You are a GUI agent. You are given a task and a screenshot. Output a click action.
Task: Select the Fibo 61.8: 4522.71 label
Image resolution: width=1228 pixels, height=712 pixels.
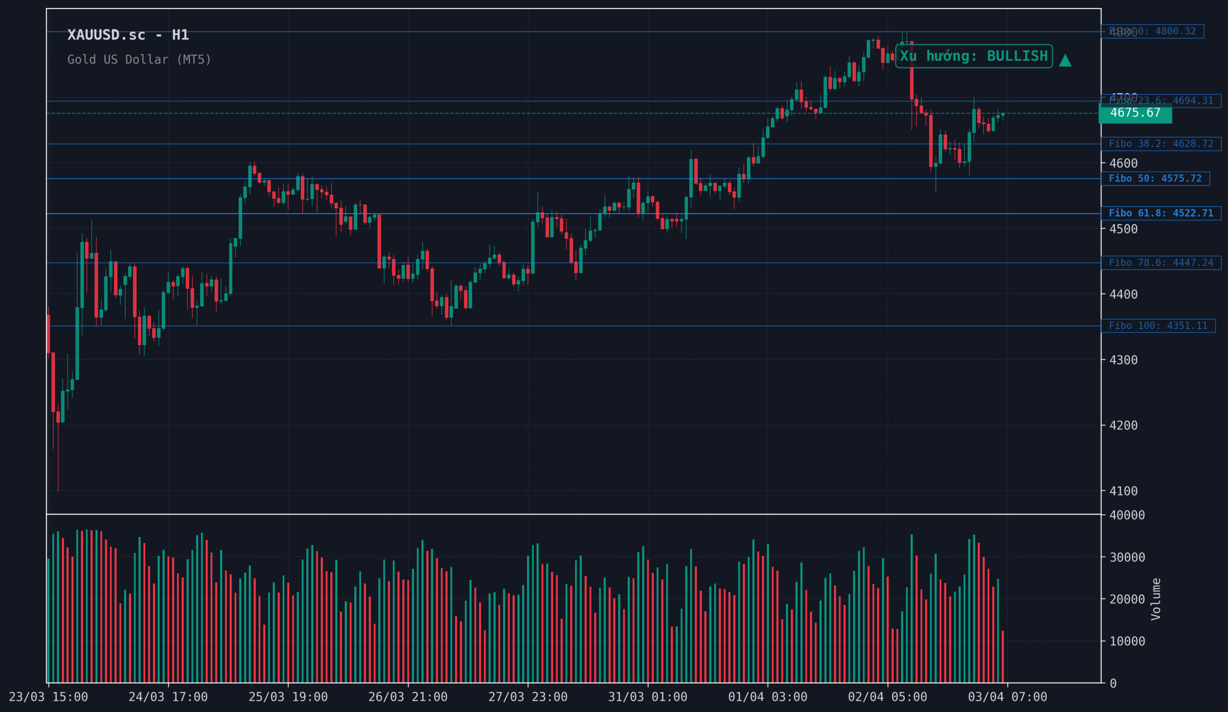tap(1161, 213)
